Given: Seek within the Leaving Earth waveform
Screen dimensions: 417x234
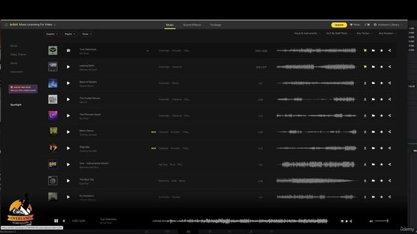Looking at the screenshot, I should click(x=316, y=67).
